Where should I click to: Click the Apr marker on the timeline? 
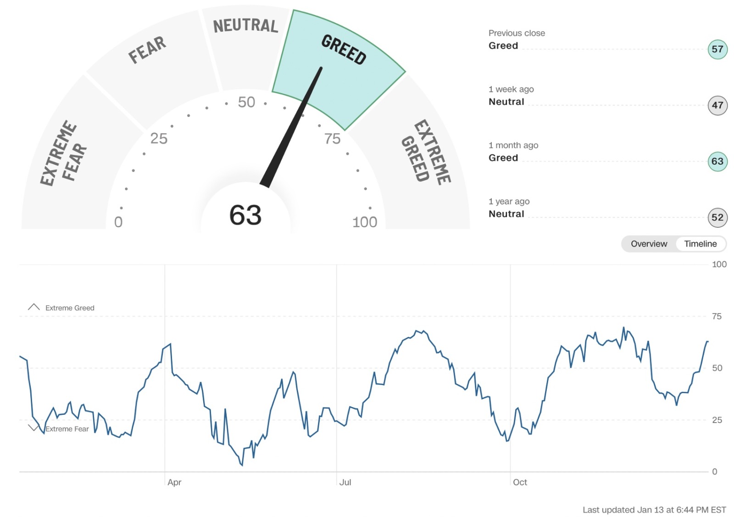[x=174, y=482]
